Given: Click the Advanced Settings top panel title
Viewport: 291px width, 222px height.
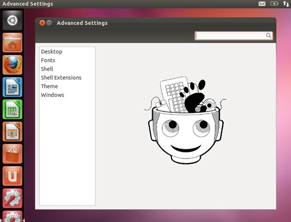Looking at the screenshot, I should click(28, 4).
